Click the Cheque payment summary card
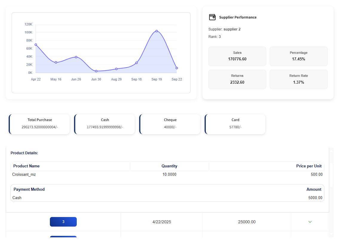The height and width of the screenshot is (249, 339). pos(170,124)
